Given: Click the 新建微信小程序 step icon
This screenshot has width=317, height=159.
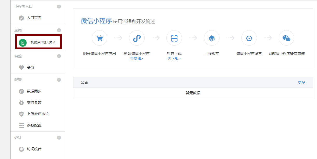Looking at the screenshot, I should point(137,38).
